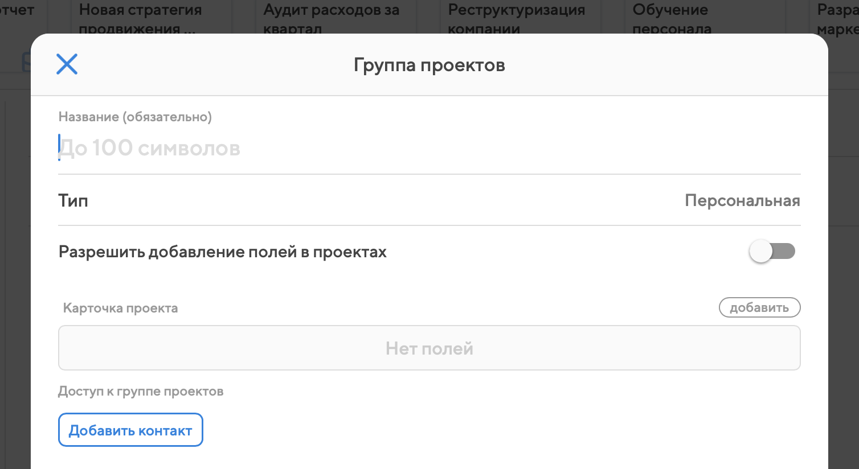Open the Новая стратегия продвижения project
The height and width of the screenshot is (469, 859).
click(x=140, y=17)
